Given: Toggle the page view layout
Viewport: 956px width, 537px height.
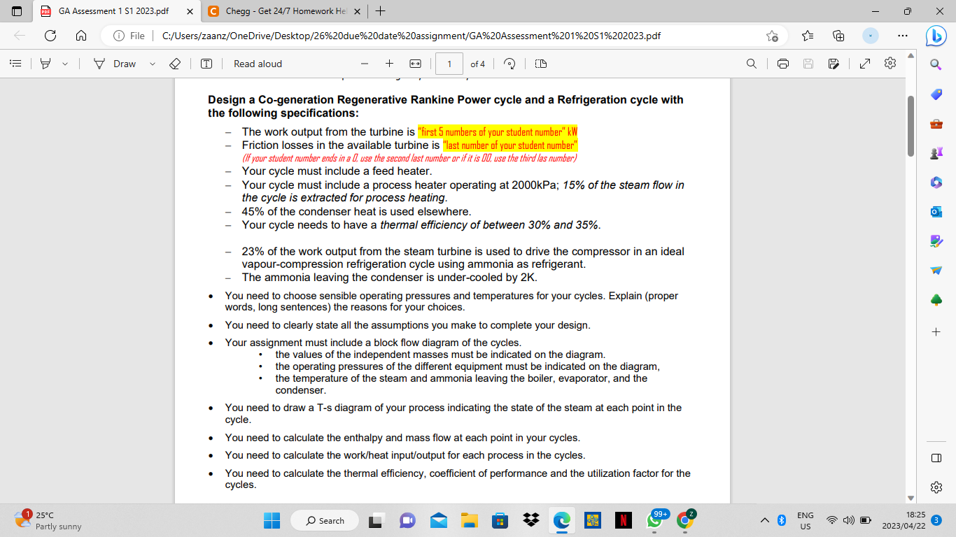Looking at the screenshot, I should click(x=540, y=64).
